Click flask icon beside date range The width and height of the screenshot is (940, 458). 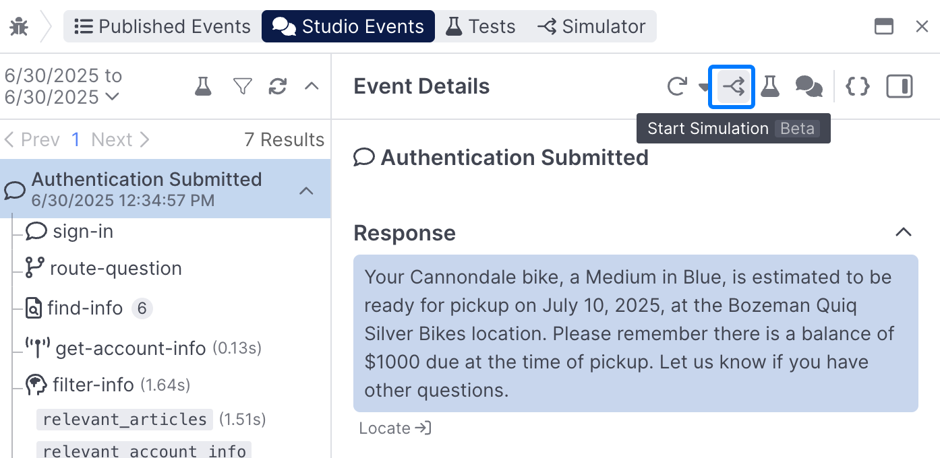203,86
